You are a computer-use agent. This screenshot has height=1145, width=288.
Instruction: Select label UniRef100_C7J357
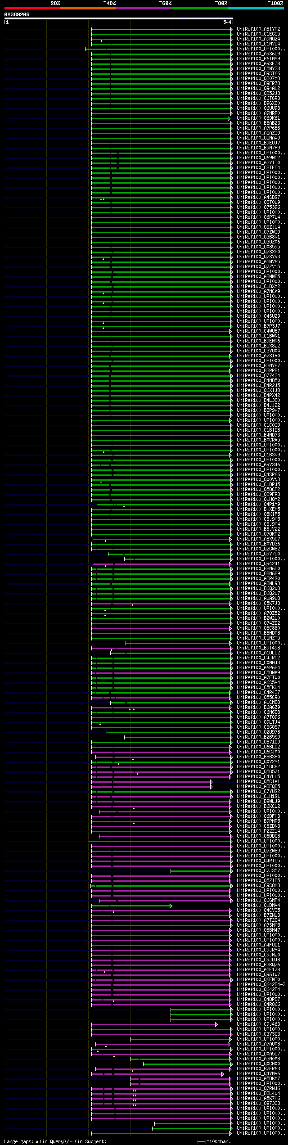point(258,871)
